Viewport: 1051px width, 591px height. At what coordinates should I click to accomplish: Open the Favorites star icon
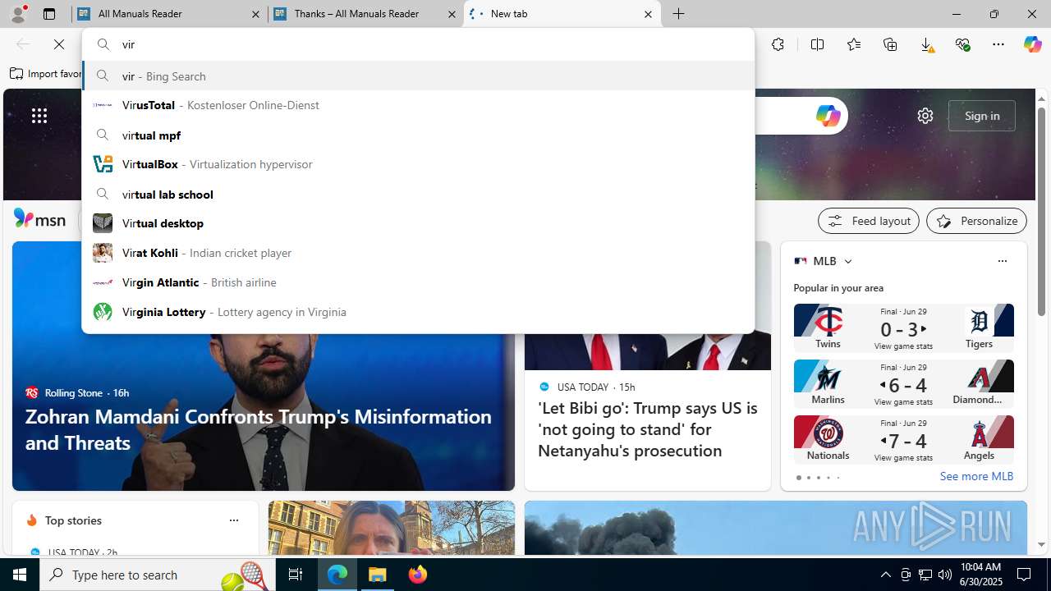tap(854, 44)
